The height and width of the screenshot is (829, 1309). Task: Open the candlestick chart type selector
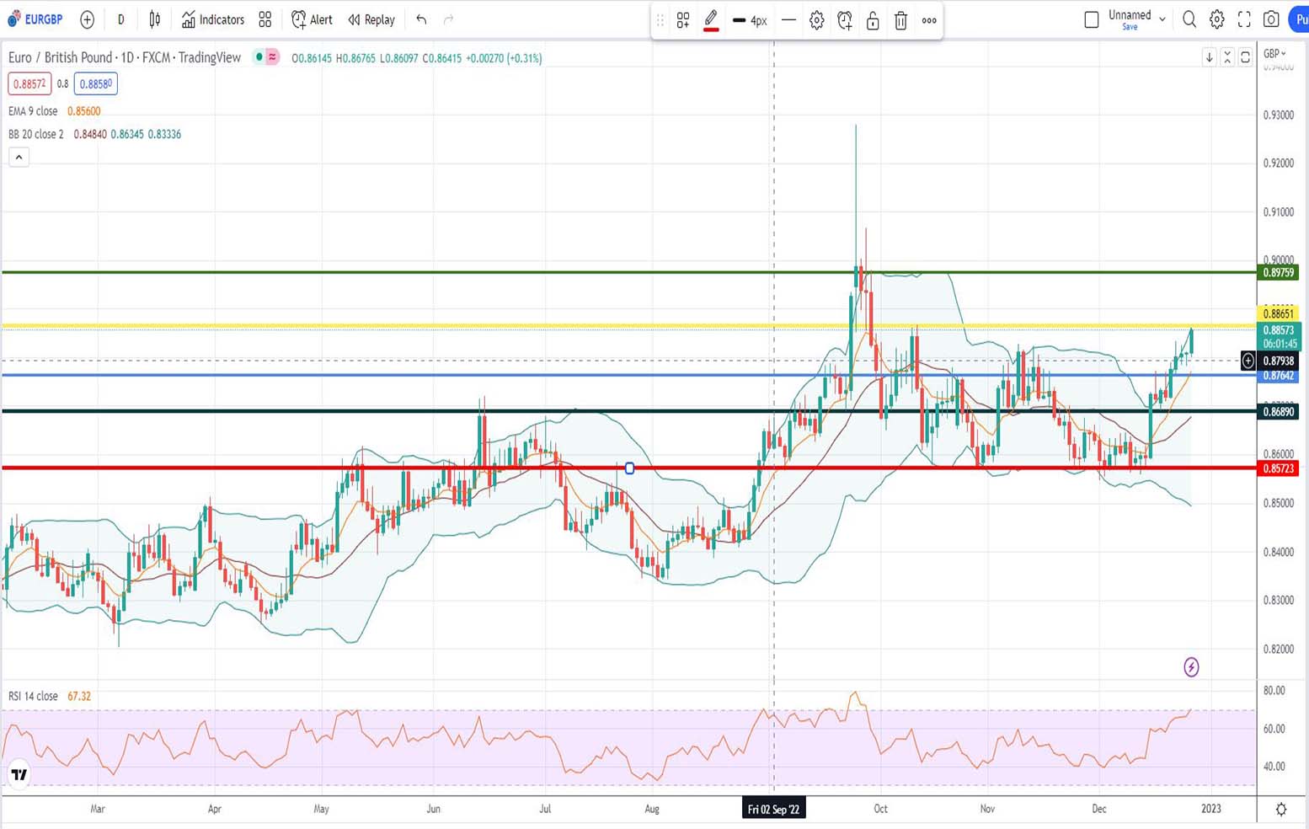tap(155, 19)
